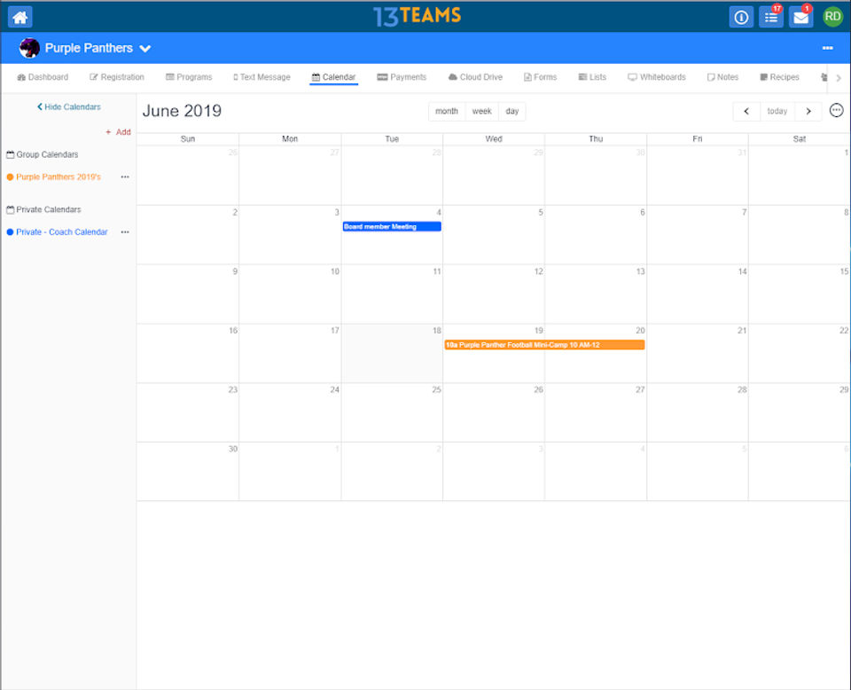
Task: Switch to day view
Action: (512, 111)
